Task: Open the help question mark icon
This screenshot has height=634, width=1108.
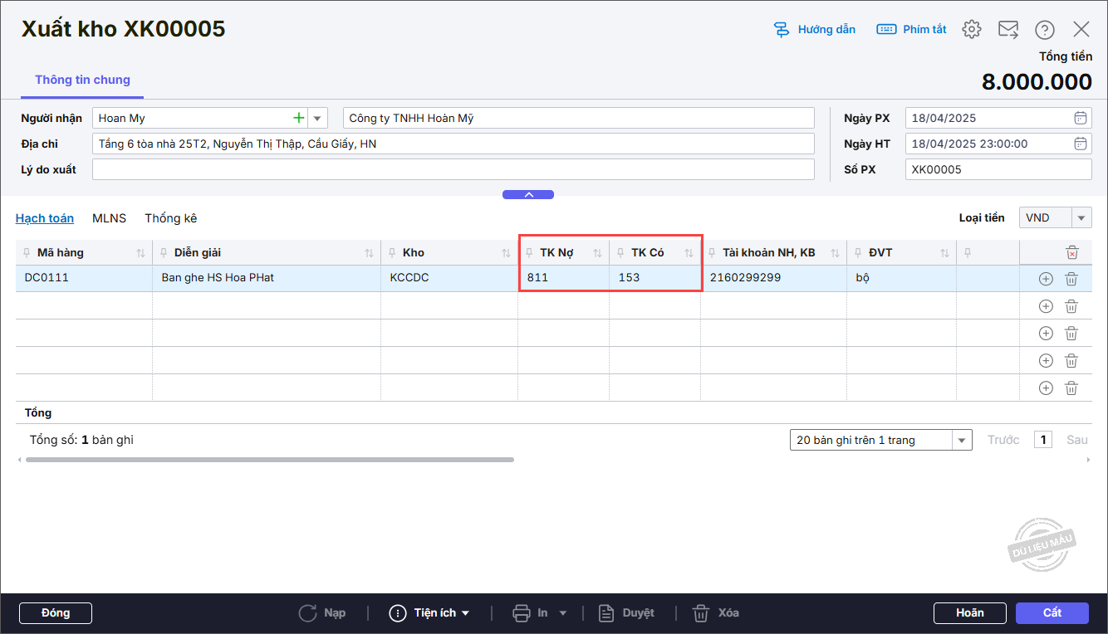Action: (1044, 30)
